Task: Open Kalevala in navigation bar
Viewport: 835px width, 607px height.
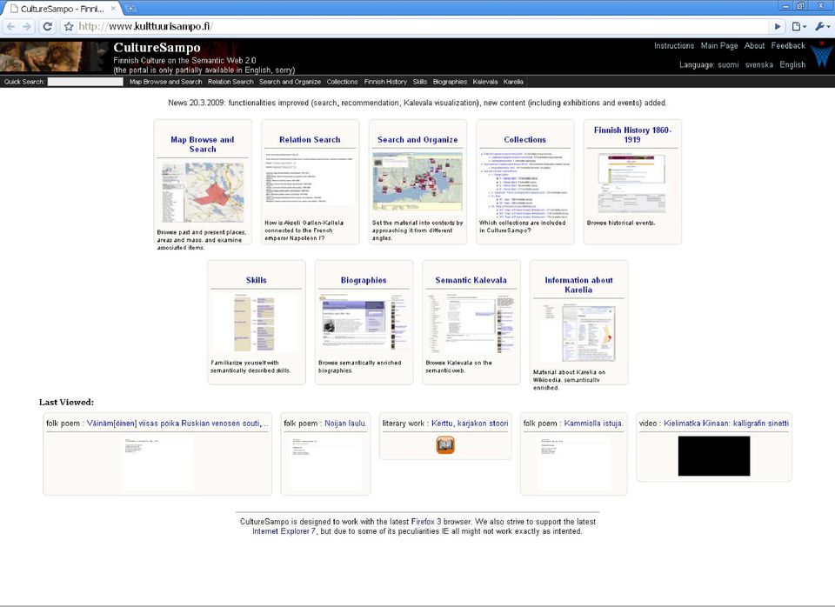Action: 484,82
